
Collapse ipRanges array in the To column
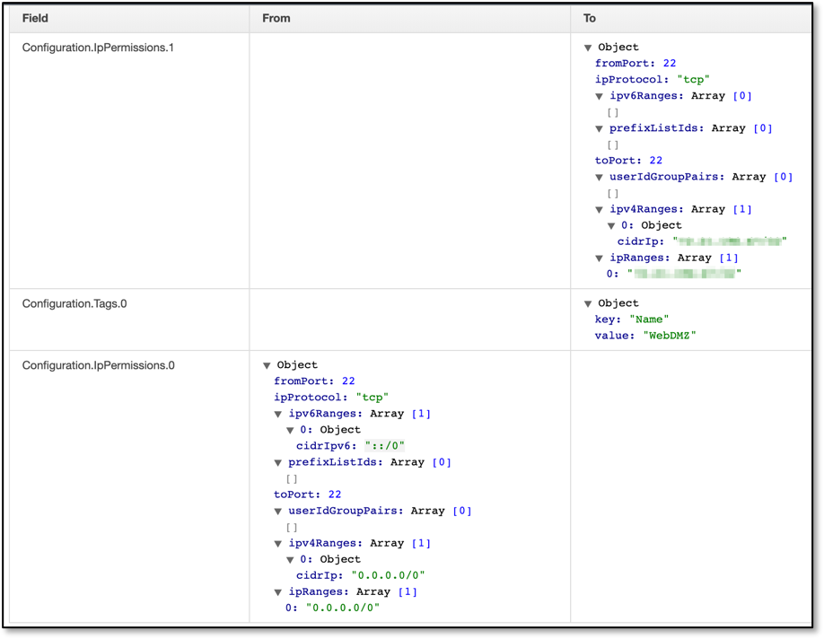(599, 258)
